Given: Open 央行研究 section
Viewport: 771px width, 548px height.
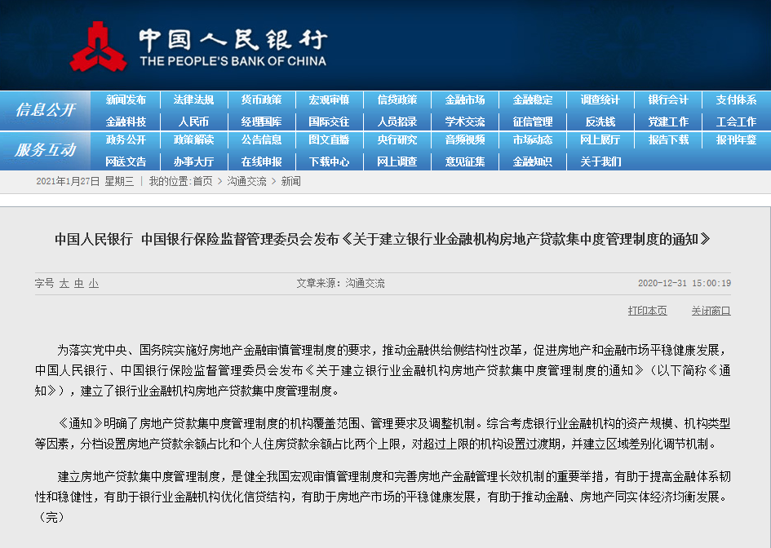Looking at the screenshot, I should click(397, 140).
